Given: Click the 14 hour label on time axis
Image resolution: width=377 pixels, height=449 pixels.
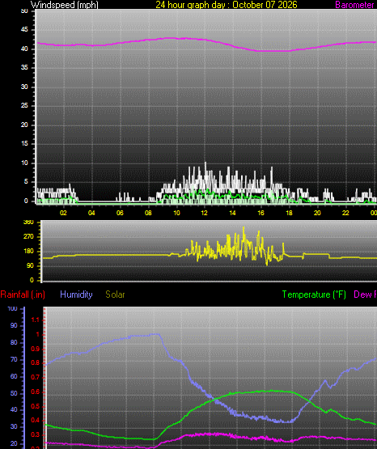Looking at the screenshot, I should [x=232, y=213].
